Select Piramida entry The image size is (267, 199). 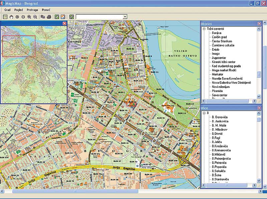click(217, 91)
